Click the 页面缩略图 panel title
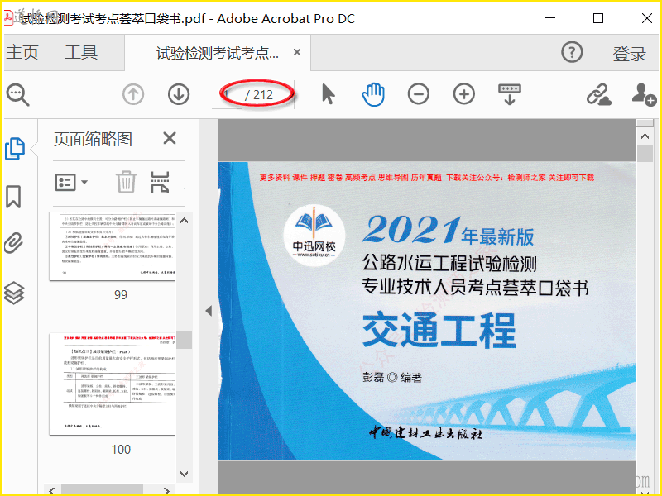 pos(93,139)
